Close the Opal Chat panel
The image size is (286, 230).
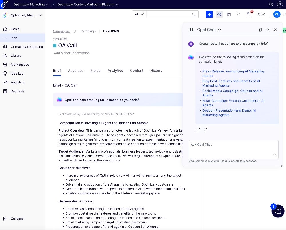[x=275, y=30]
